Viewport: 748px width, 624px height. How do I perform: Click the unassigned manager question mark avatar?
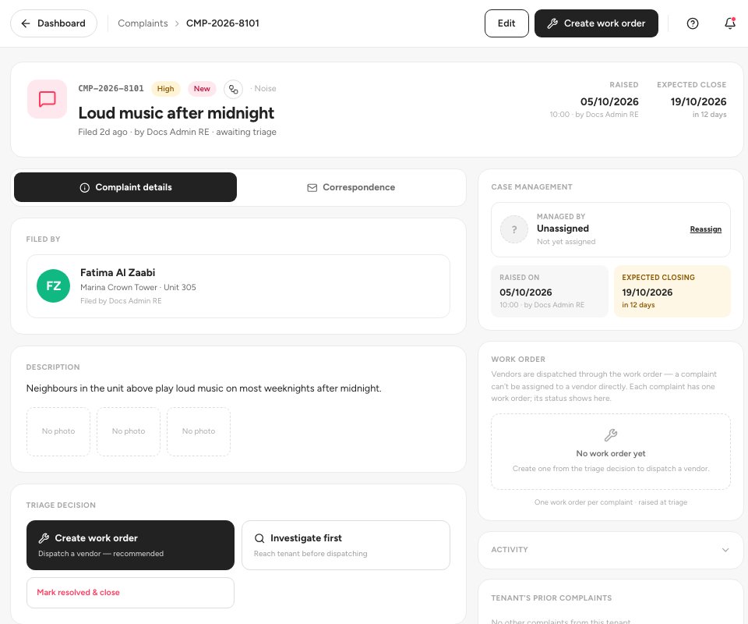(514, 229)
